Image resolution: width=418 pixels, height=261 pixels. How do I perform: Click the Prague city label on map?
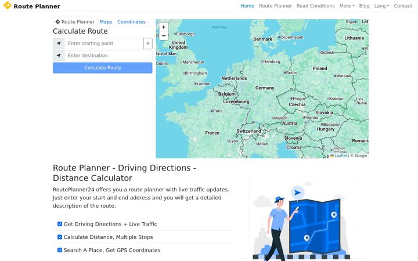(x=299, y=99)
